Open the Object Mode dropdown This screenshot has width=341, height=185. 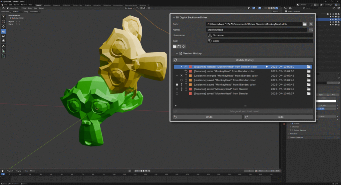click(x=15, y=8)
